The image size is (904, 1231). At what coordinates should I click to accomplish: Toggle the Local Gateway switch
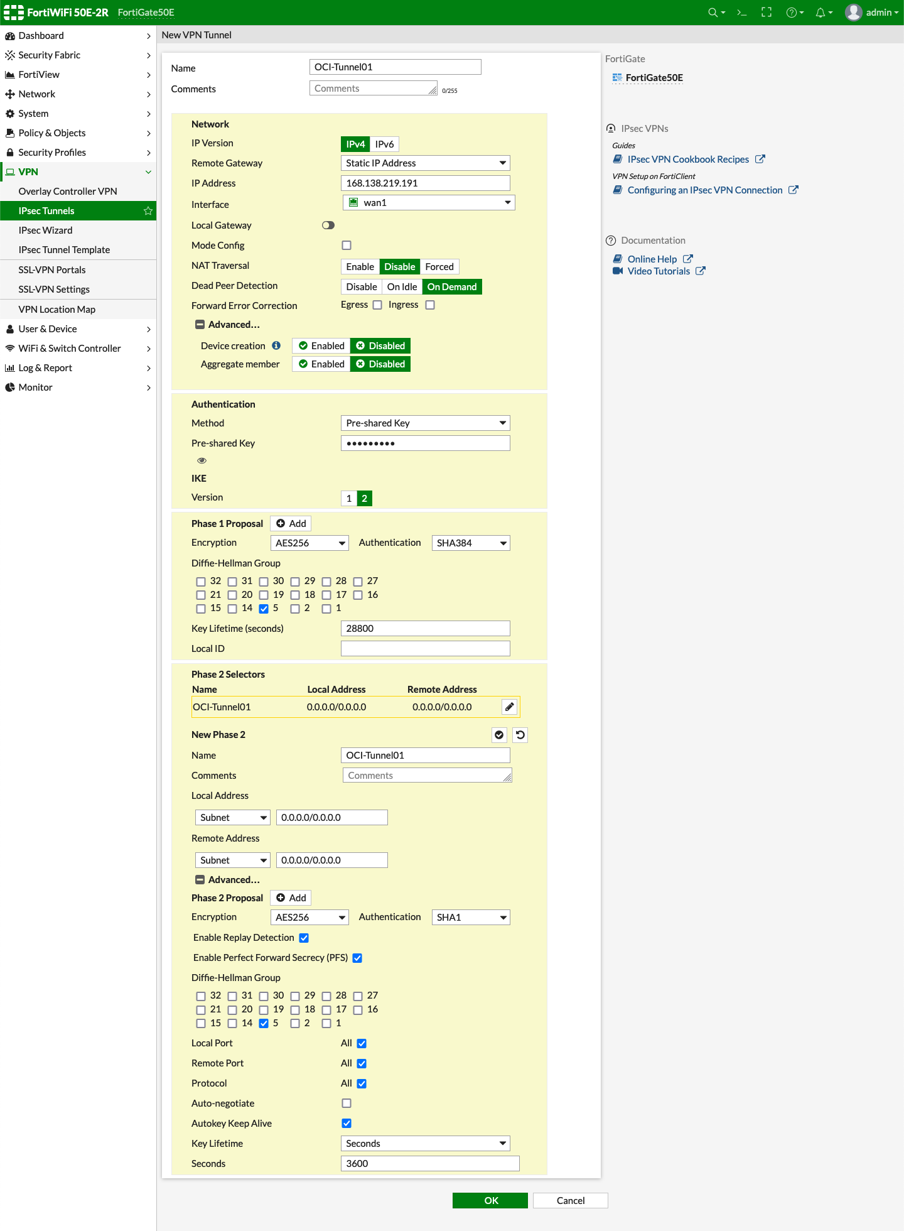[x=328, y=225]
